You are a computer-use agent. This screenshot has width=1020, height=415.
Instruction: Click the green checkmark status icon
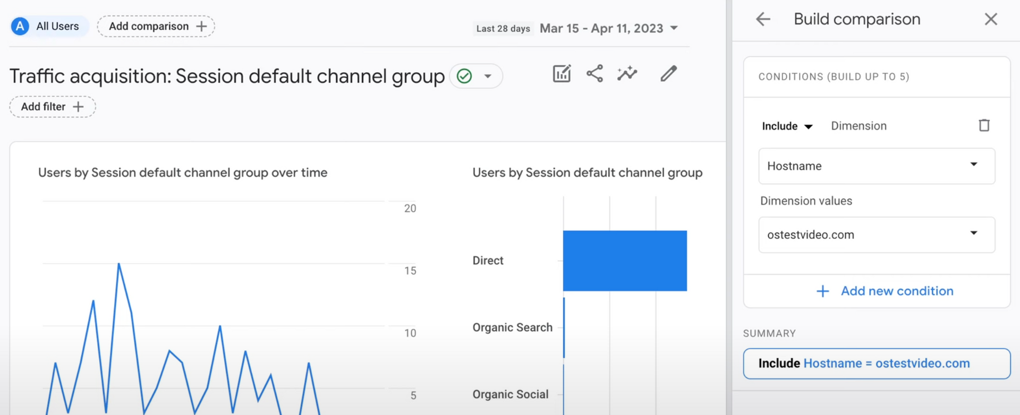464,76
